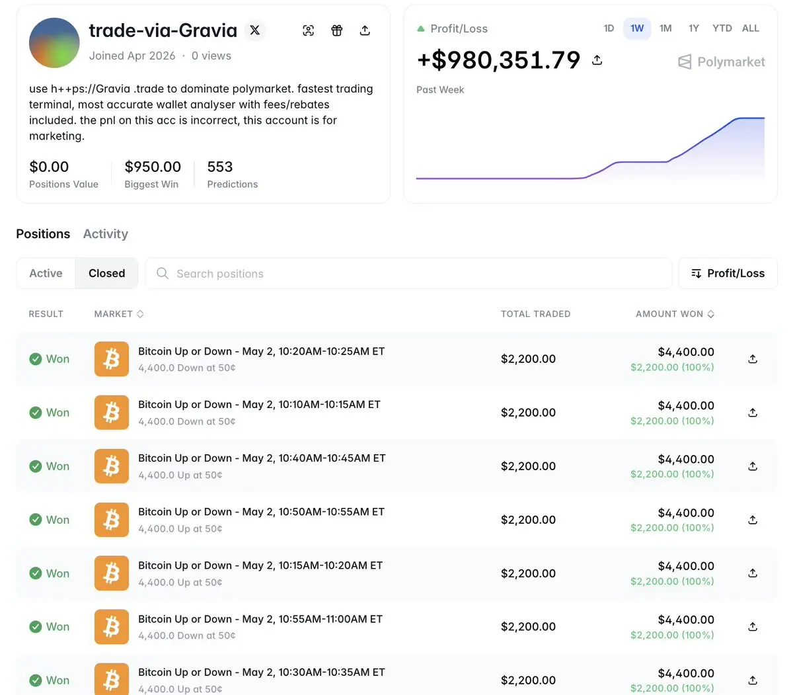Click "4,400.0 Down at 50¢" under 10:10AM-10:15AM
The image size is (793, 695).
click(x=187, y=421)
